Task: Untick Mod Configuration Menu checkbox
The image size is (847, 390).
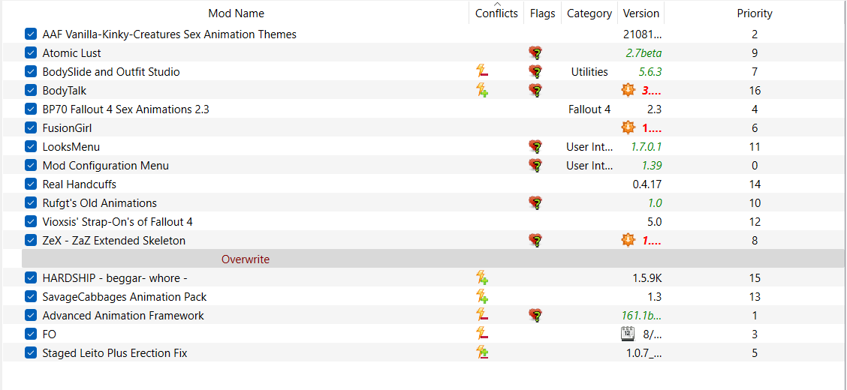Action: [30, 166]
